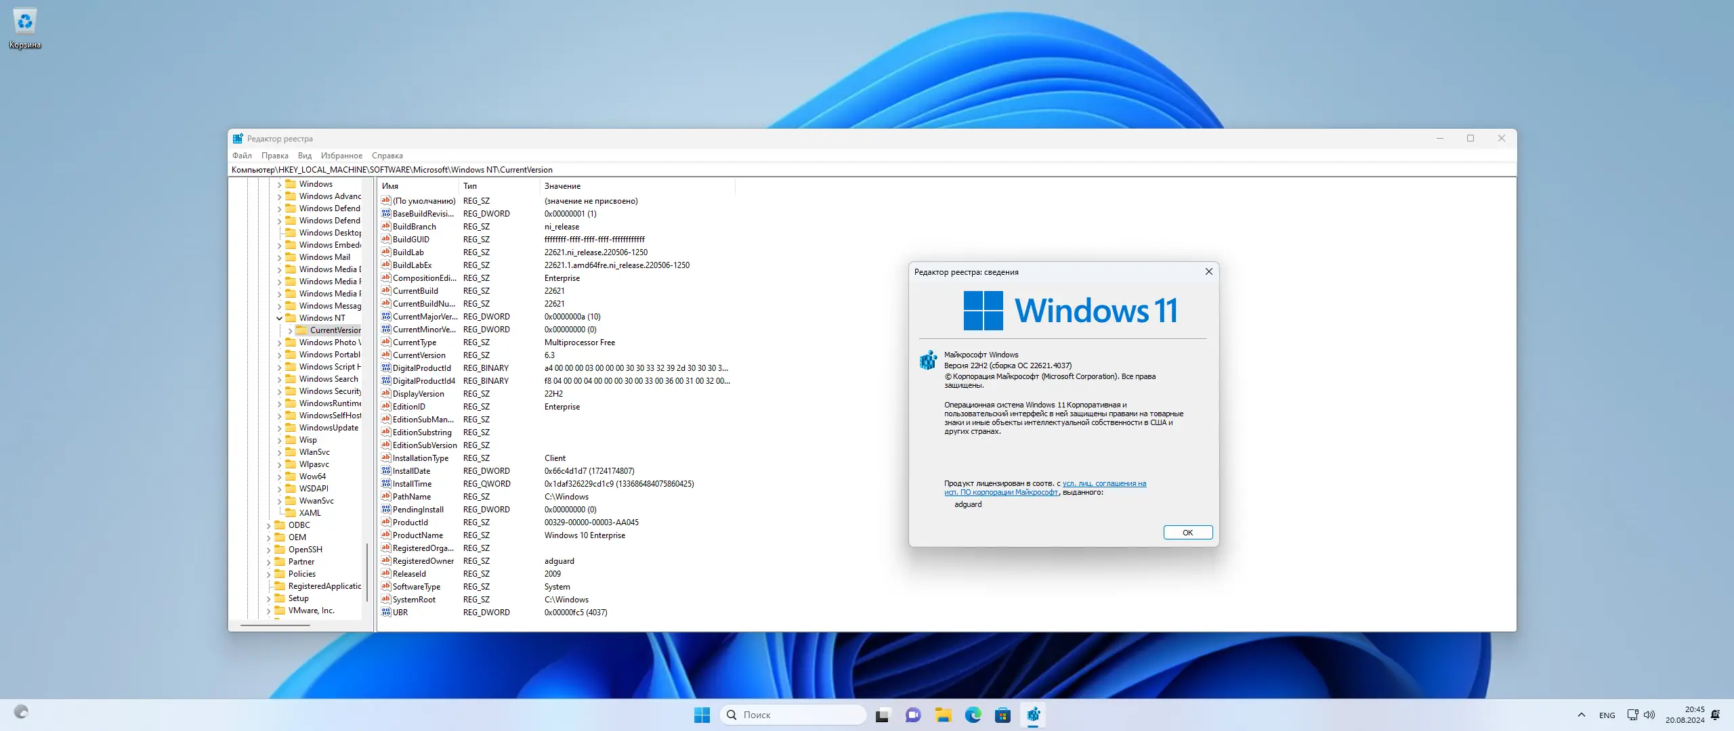Select the UBR DWORD value icon
1734x731 pixels.
tap(386, 613)
